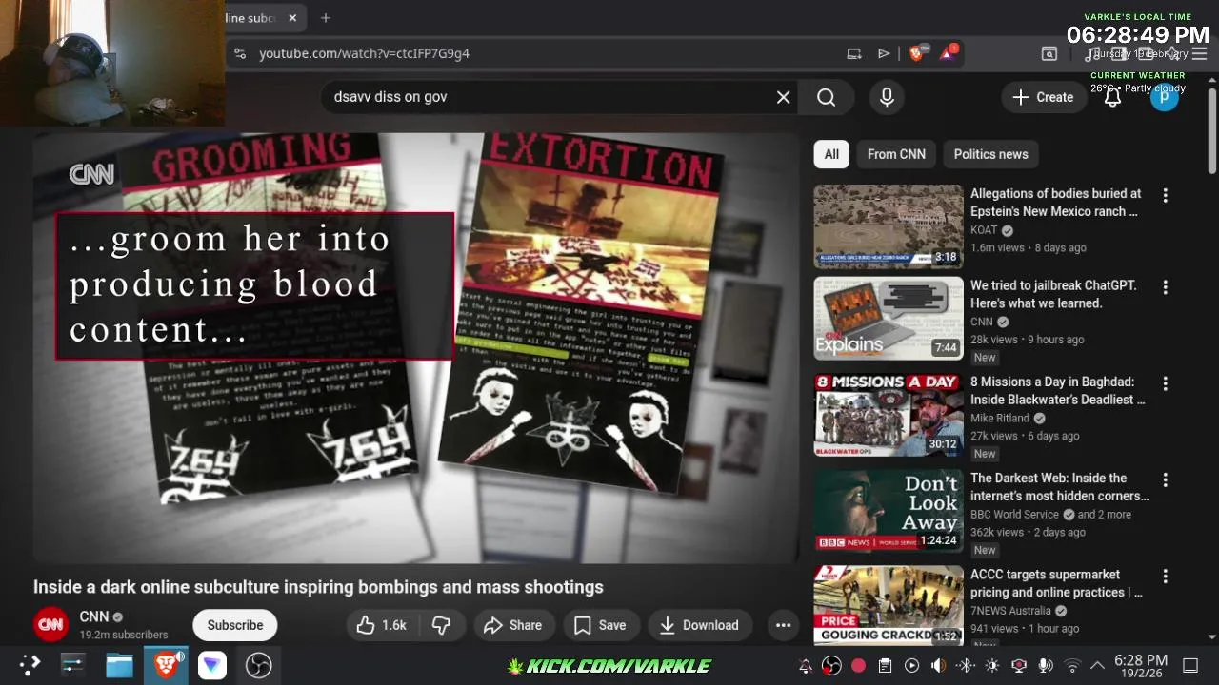
Task: Select the All filter chip
Action: pos(831,154)
